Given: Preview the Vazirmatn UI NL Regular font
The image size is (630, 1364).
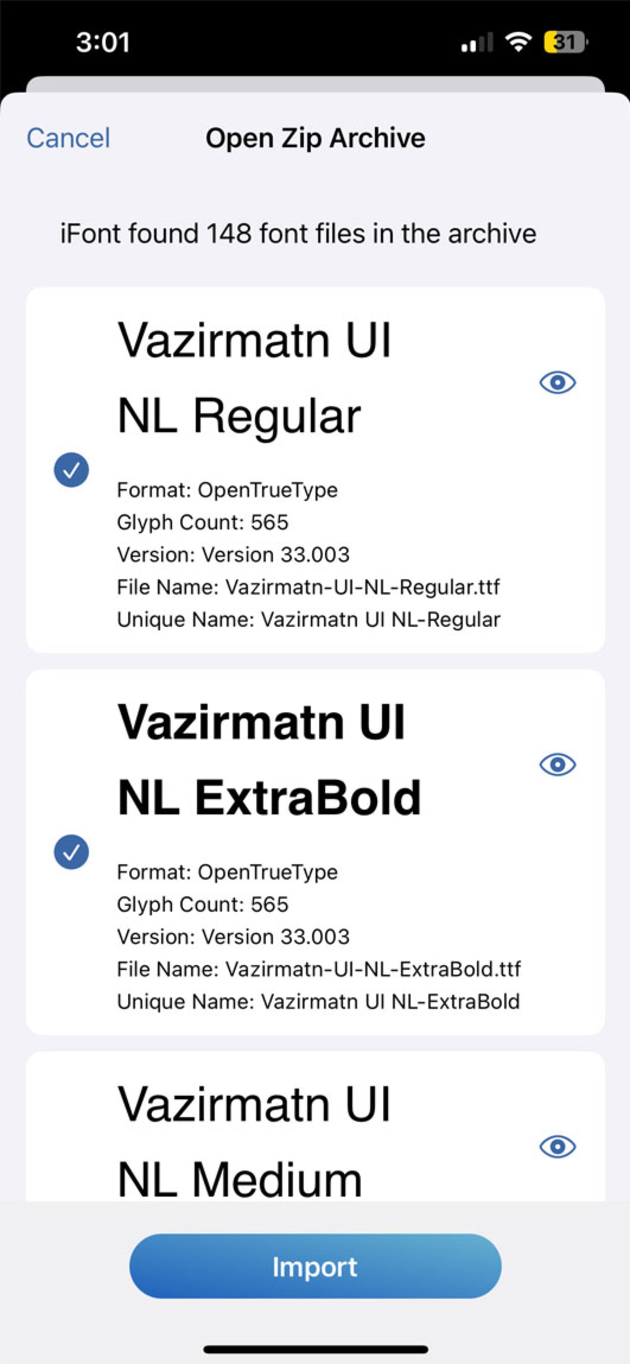Looking at the screenshot, I should [x=557, y=382].
